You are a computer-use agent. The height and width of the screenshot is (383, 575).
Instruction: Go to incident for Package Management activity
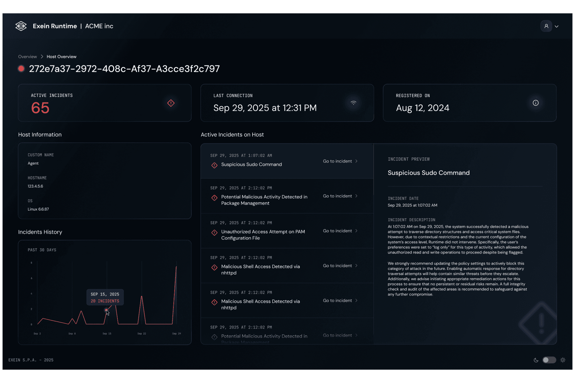337,196
